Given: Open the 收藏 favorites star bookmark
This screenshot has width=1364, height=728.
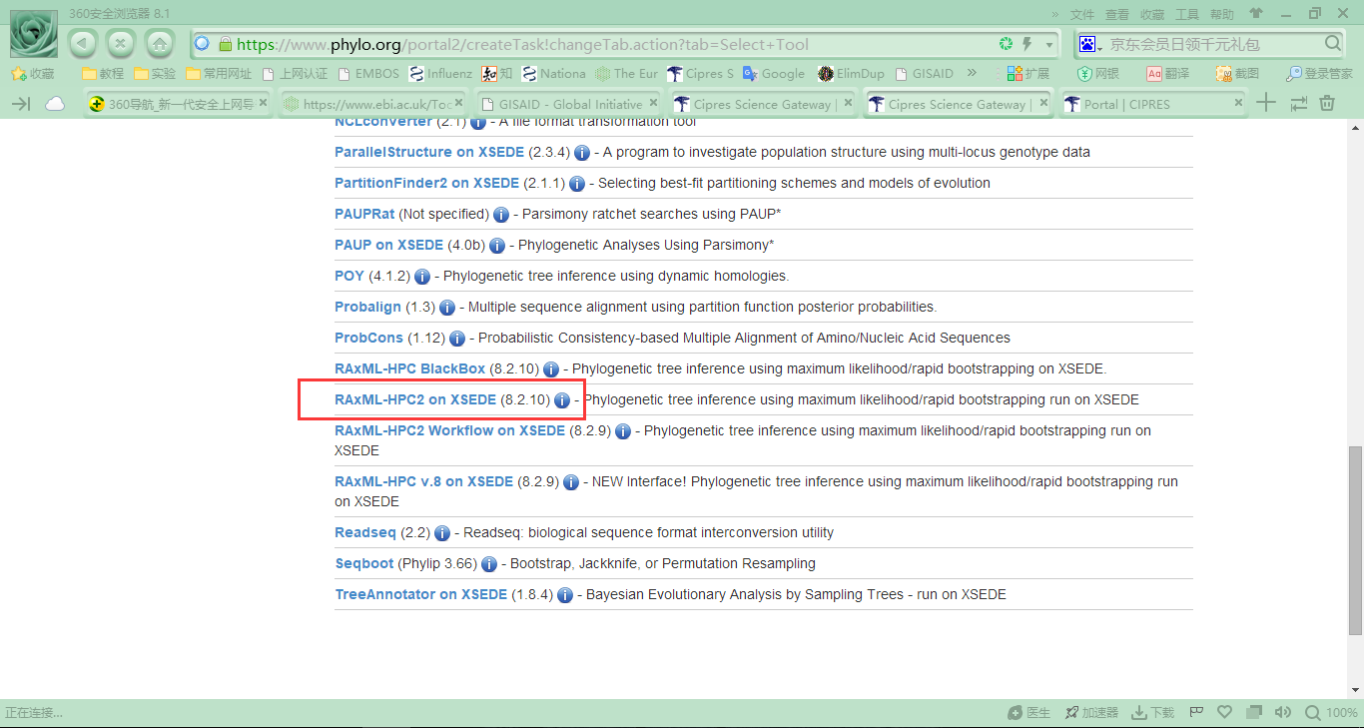Looking at the screenshot, I should (33, 73).
